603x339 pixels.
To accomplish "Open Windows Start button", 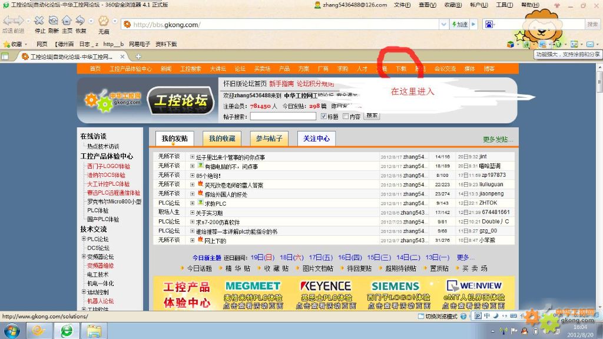I will tap(11, 331).
